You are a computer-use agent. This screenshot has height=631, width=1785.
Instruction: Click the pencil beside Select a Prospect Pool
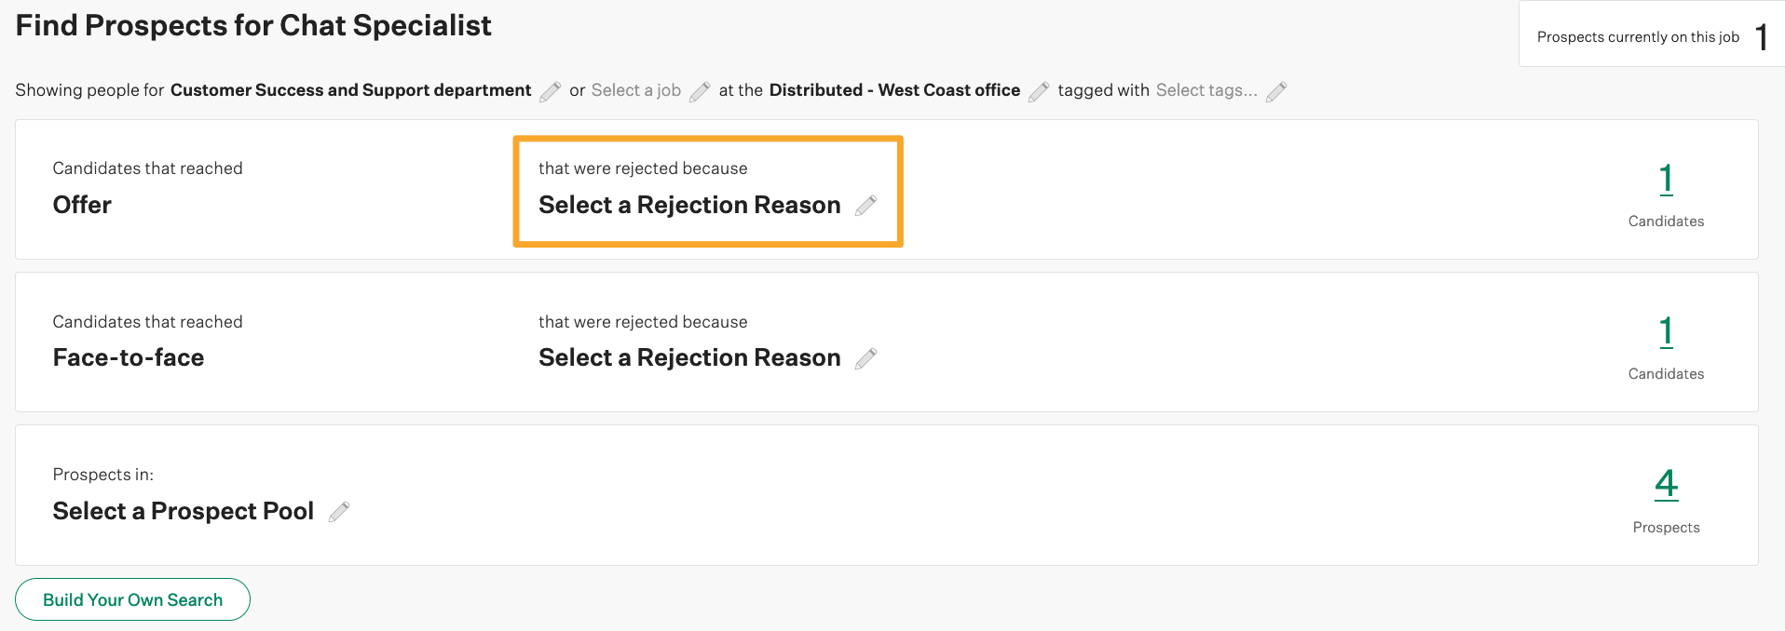coord(339,512)
